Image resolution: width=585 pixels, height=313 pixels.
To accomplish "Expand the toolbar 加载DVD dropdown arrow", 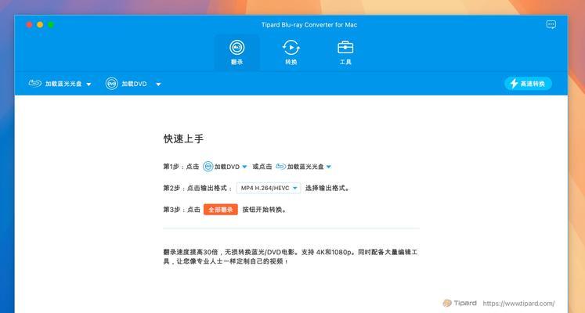I will pos(158,85).
